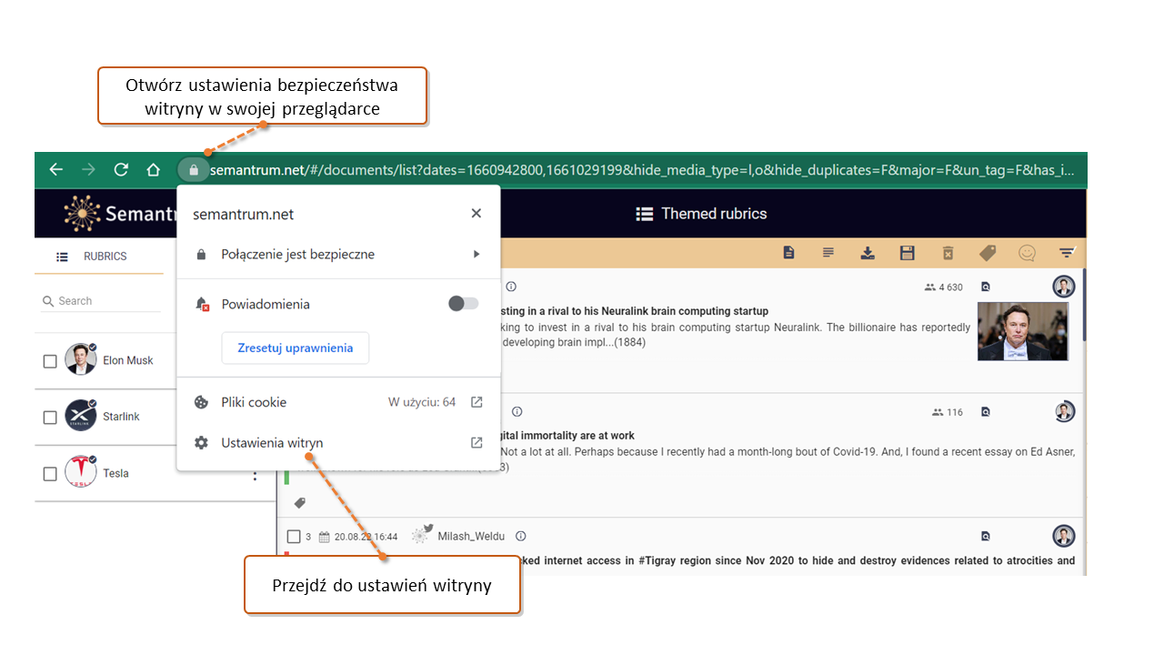Click the text lines view icon
This screenshot has height=655, width=1164.
[x=828, y=253]
